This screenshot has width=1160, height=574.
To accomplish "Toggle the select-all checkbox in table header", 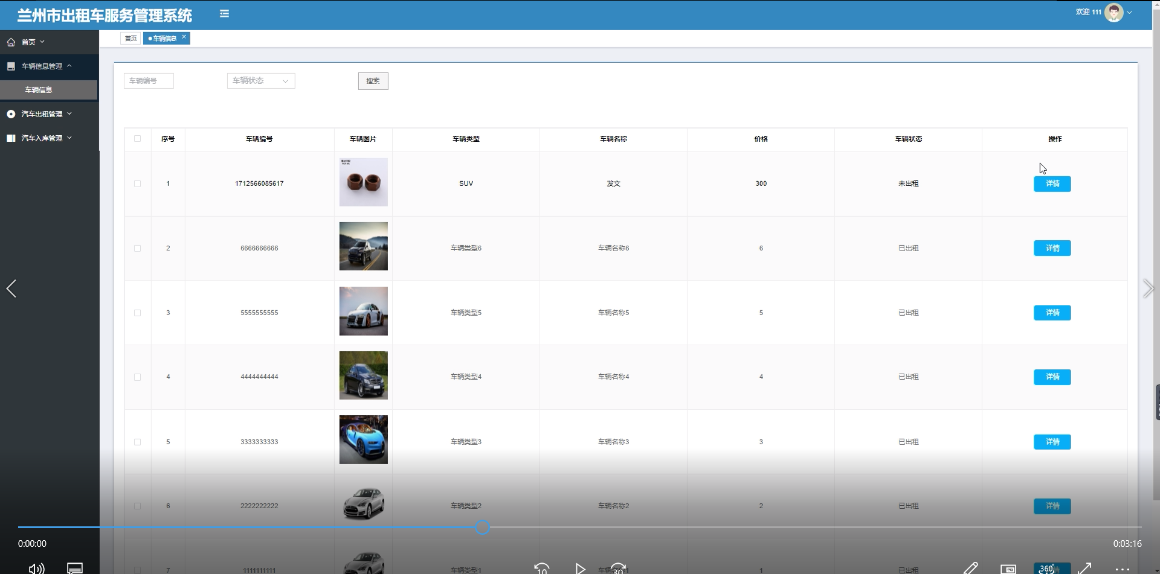I will 137,138.
